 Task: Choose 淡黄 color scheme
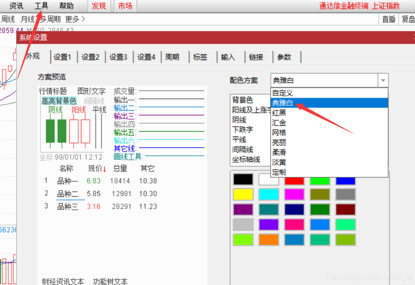click(x=329, y=162)
